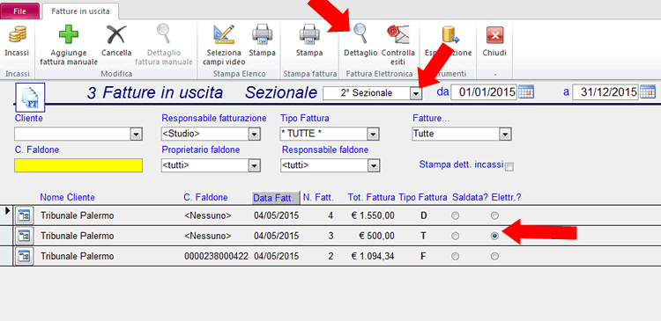
Task: Click the amount € 500,00
Action: pos(376,236)
